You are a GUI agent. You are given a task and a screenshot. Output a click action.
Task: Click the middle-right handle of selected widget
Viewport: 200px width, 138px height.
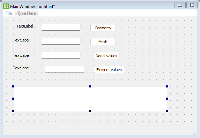tap(167, 99)
